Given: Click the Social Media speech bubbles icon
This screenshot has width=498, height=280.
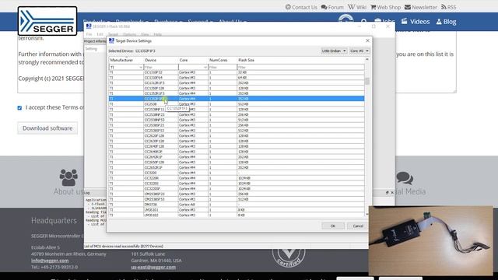Looking at the screenshot, I should [x=405, y=178].
